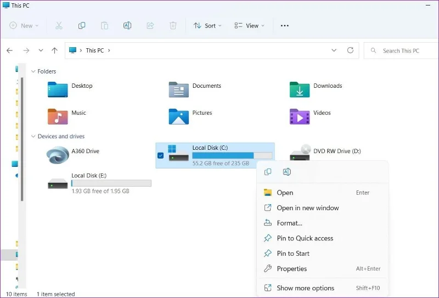Select the Documents folder icon

pos(179,89)
